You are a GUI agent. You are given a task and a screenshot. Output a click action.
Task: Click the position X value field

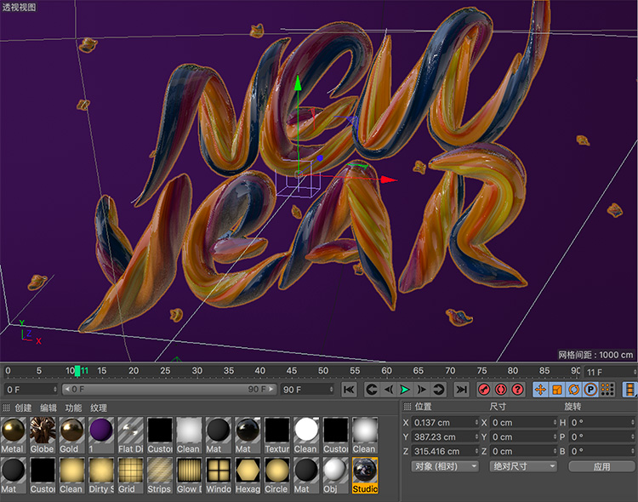(445, 423)
